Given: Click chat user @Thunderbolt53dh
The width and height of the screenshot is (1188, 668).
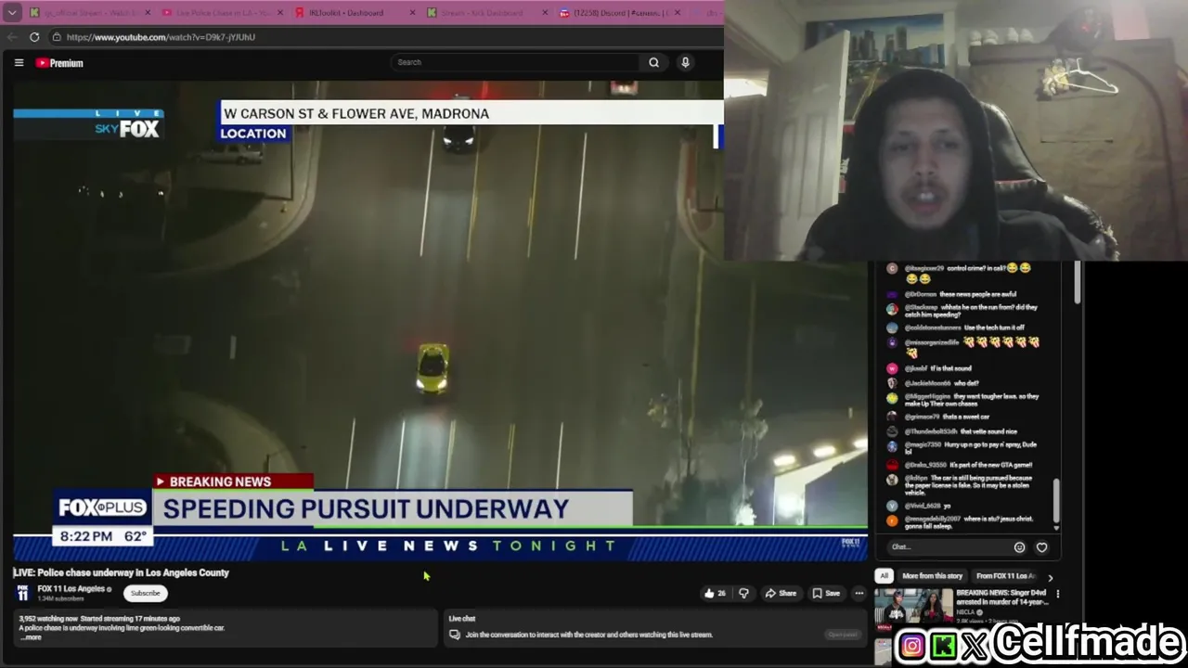Looking at the screenshot, I should coord(931,431).
